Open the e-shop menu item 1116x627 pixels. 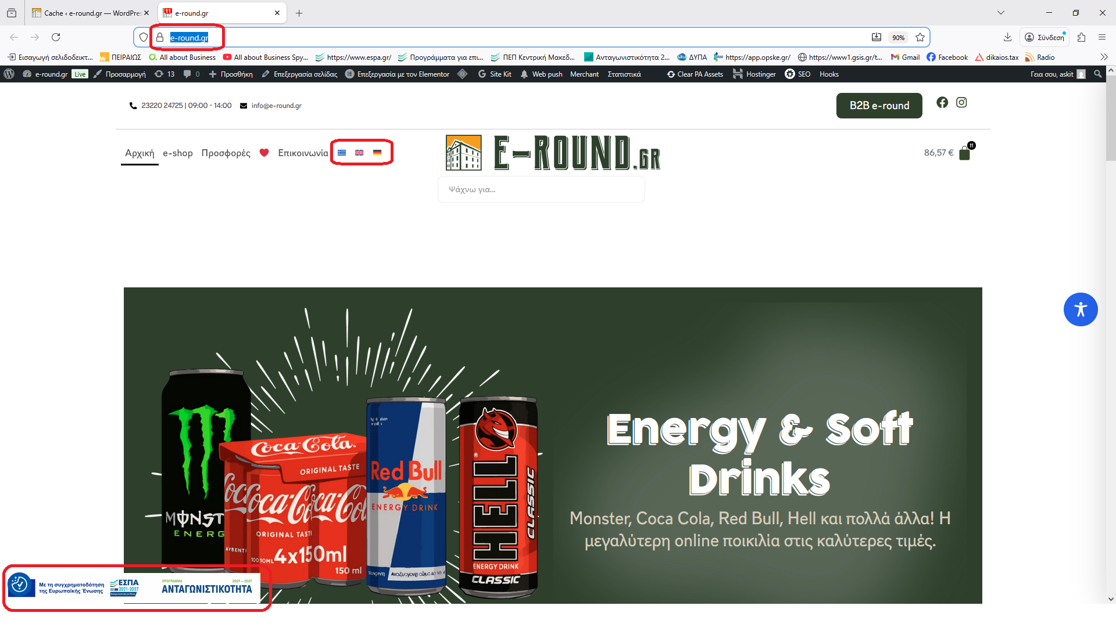tap(177, 153)
